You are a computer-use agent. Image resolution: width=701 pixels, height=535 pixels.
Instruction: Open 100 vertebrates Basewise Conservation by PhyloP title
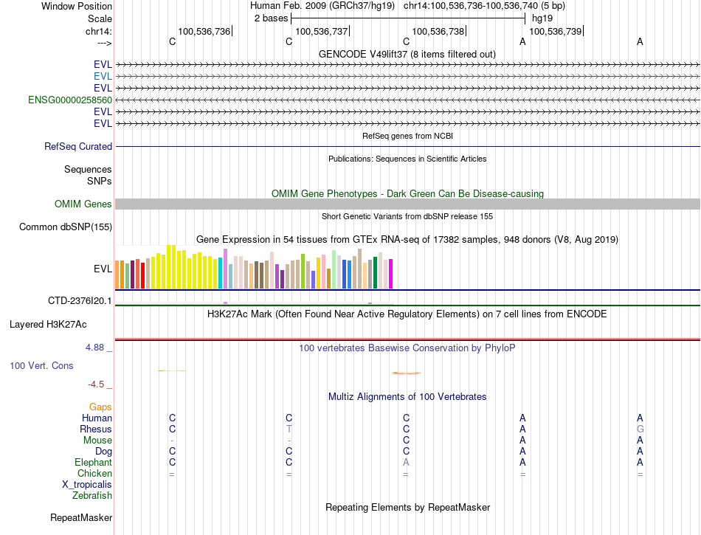(x=407, y=348)
